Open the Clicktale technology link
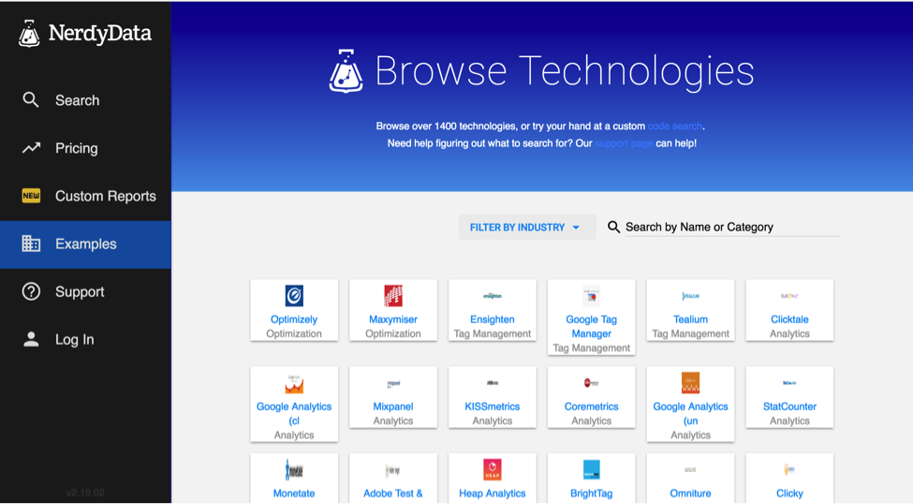The image size is (913, 504). (x=789, y=319)
